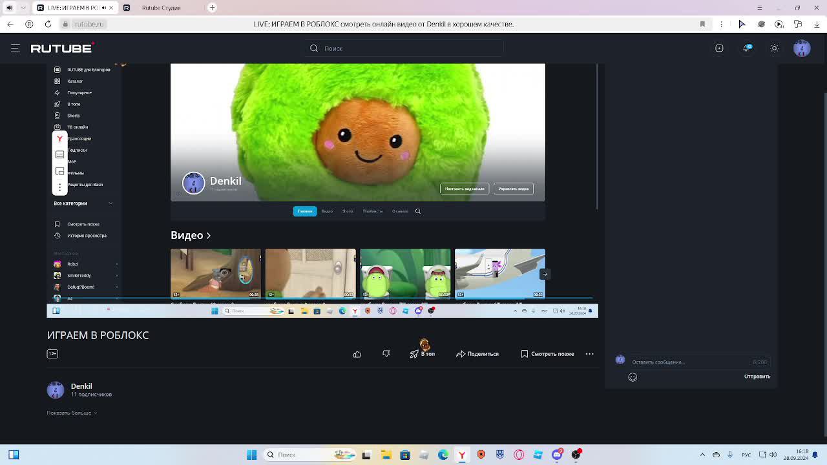Open Microsoft Store from the taskbar
The height and width of the screenshot is (465, 827).
point(404,455)
